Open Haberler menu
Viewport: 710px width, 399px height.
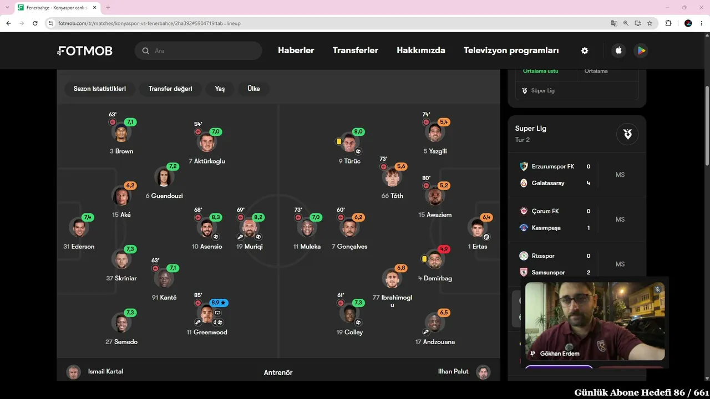[296, 50]
